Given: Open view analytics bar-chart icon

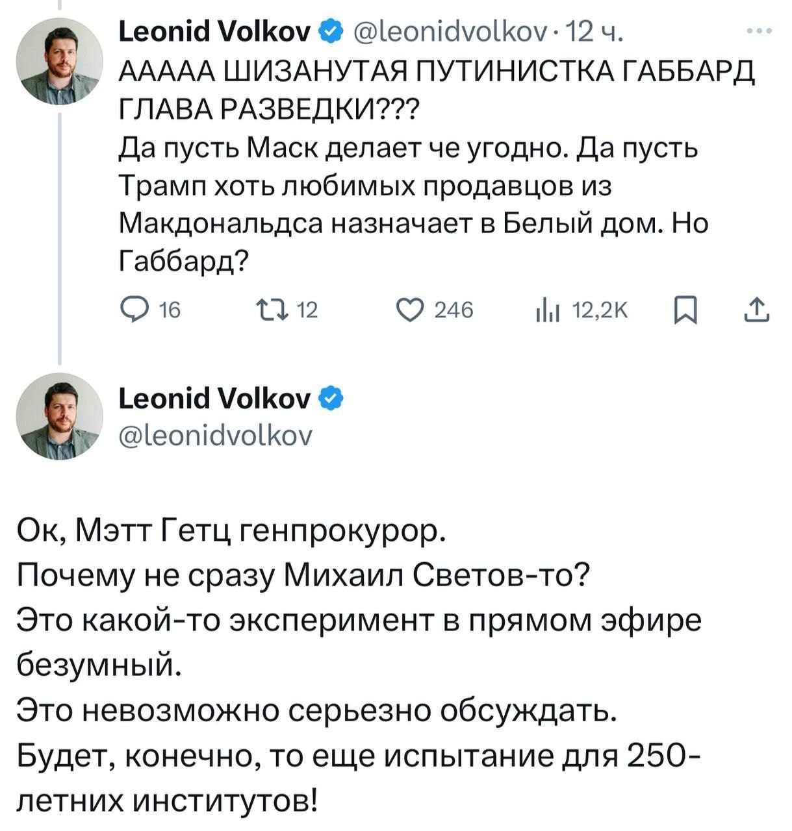Looking at the screenshot, I should point(548,312).
